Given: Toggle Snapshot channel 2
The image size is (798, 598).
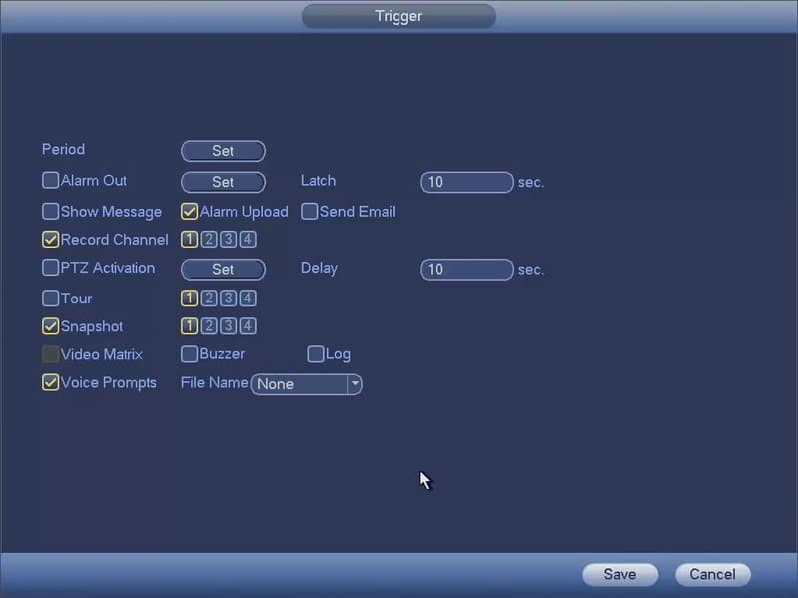Looking at the screenshot, I should click(209, 326).
